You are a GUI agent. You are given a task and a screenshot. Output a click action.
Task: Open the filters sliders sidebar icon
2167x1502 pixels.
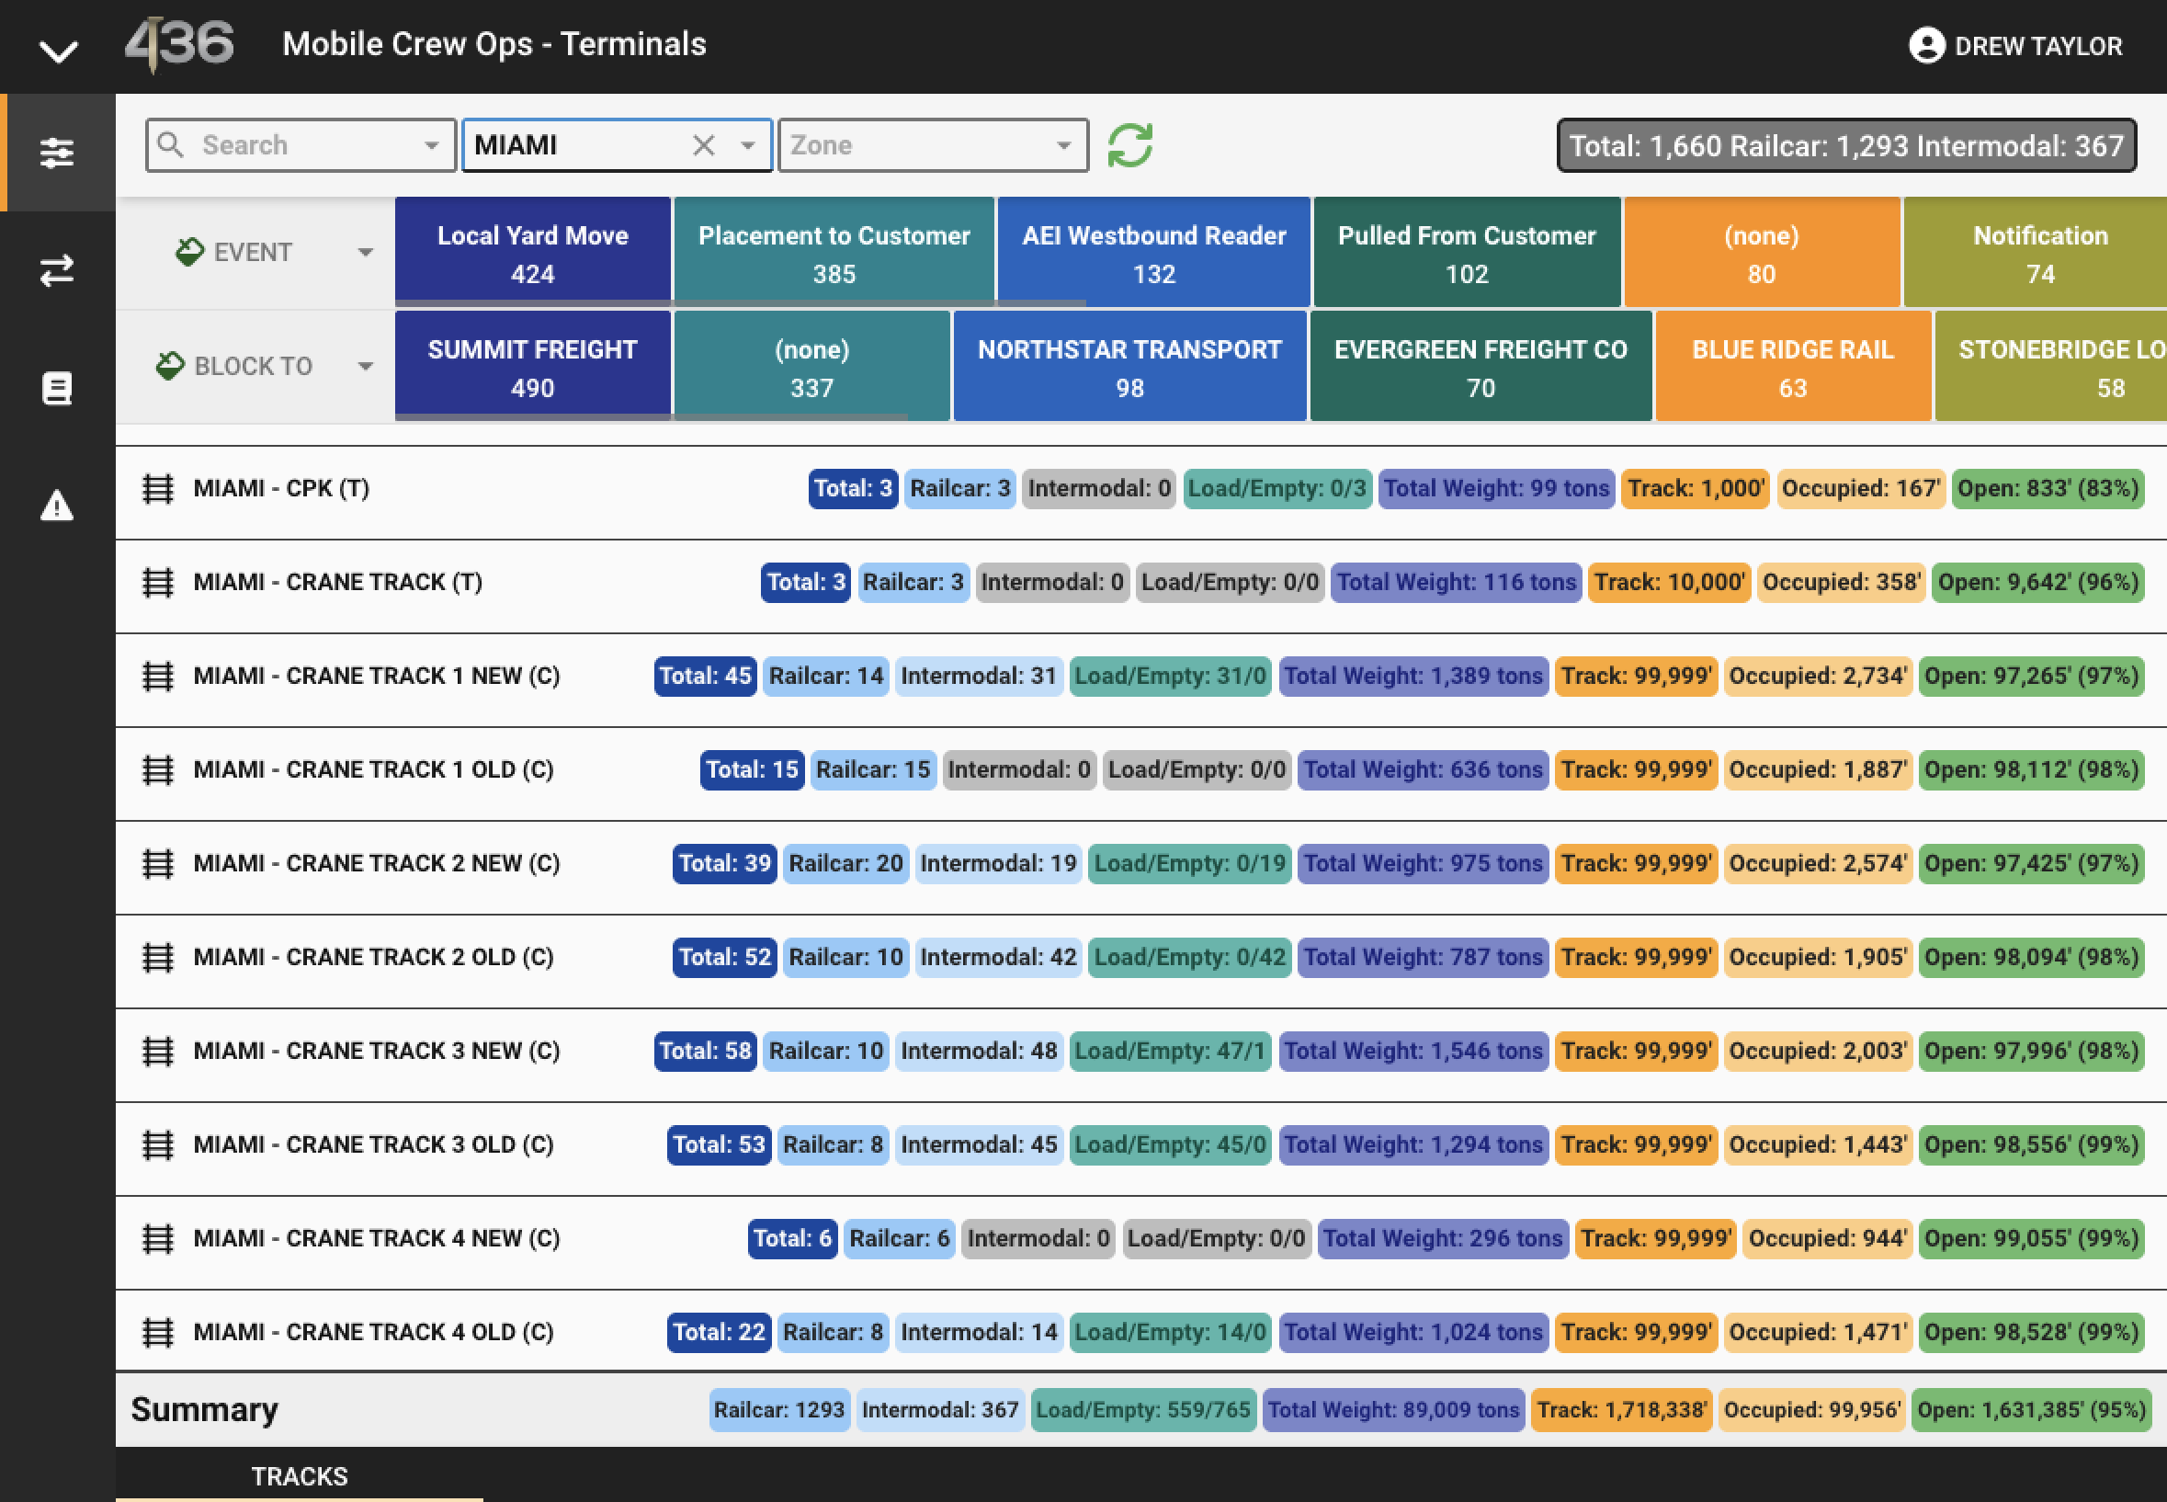(x=57, y=153)
